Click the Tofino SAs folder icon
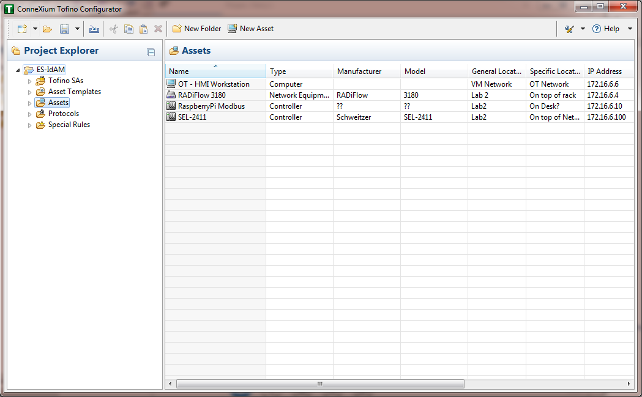The image size is (642, 397). coord(40,81)
